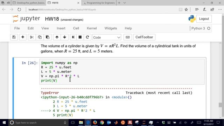Close the HW18 browser tab
This screenshot has width=224, height=126.
click(x=78, y=3)
